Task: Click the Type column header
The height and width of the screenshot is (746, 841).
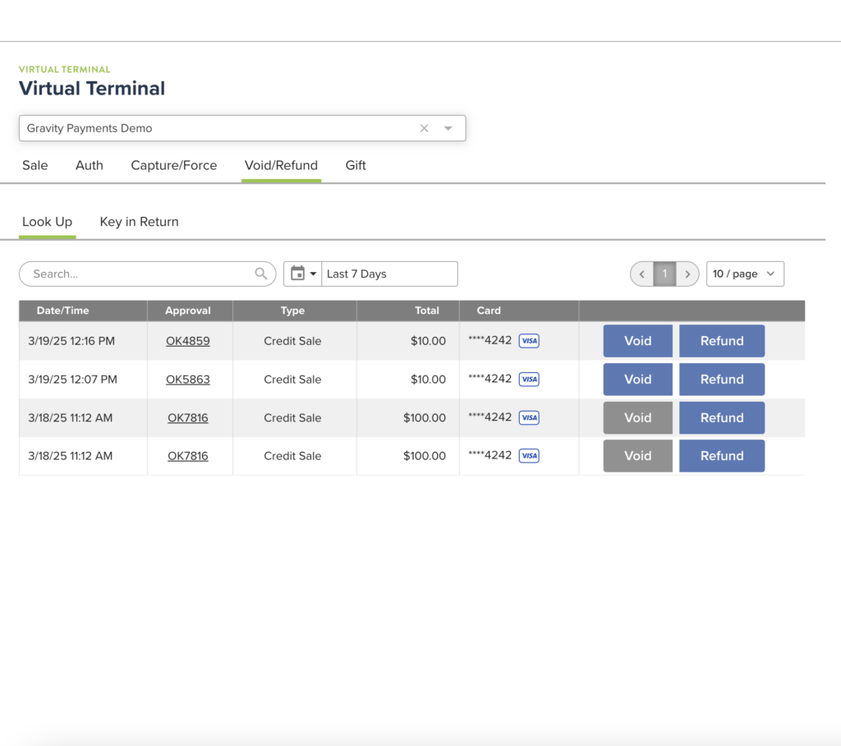Action: [293, 311]
